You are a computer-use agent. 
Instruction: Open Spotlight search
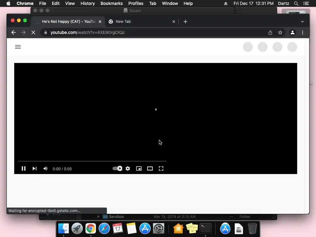tap(296, 3)
